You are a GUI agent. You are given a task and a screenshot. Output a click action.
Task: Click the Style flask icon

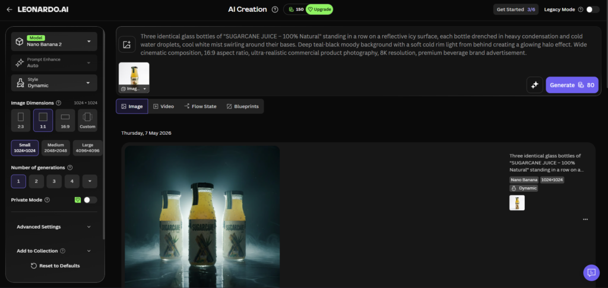tap(20, 83)
